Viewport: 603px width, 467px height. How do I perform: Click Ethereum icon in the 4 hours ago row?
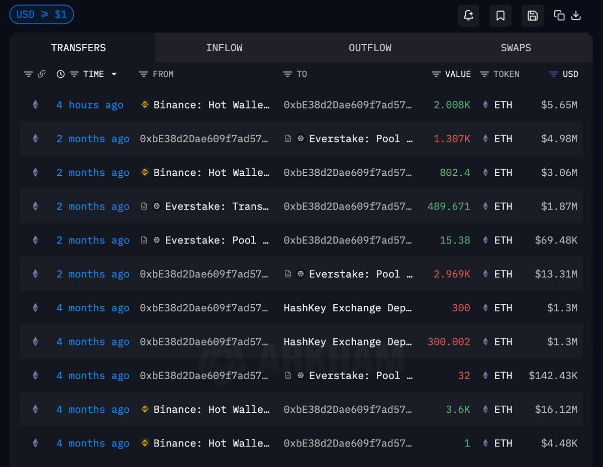click(35, 105)
